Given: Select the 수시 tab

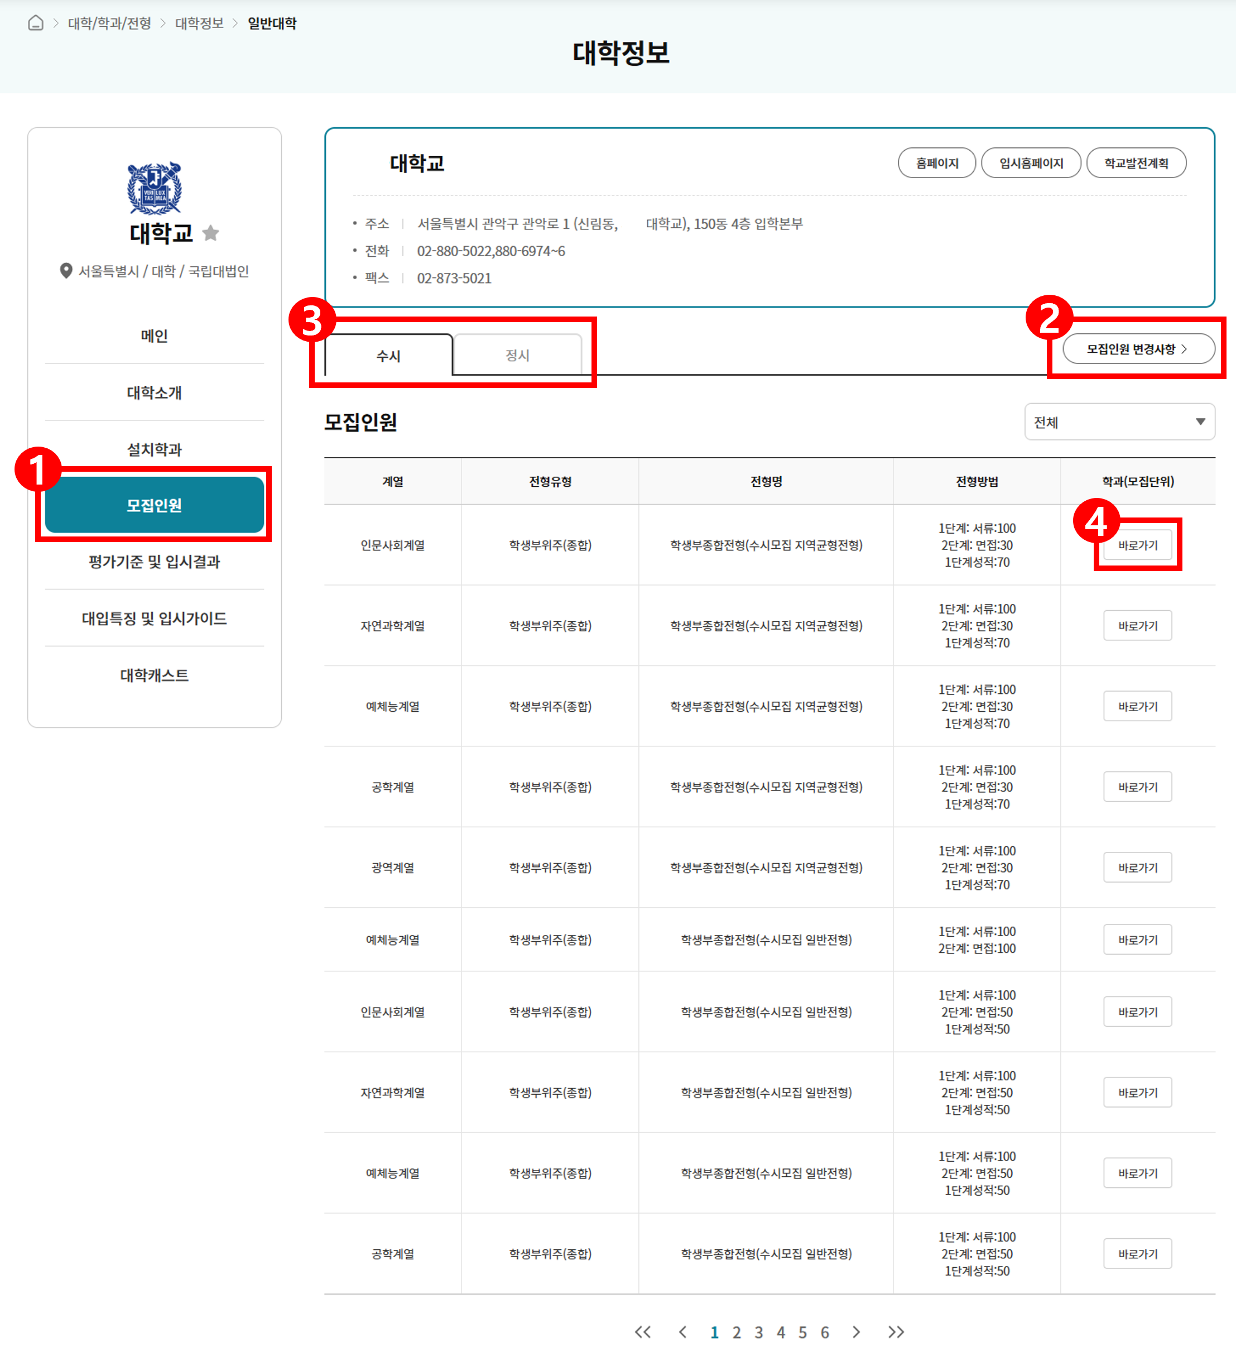Looking at the screenshot, I should [x=388, y=356].
